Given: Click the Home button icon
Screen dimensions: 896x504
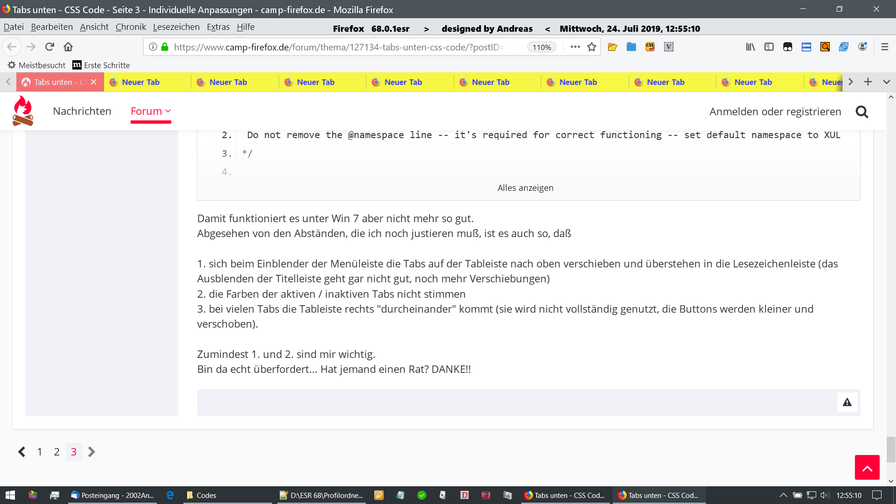Looking at the screenshot, I should (68, 47).
